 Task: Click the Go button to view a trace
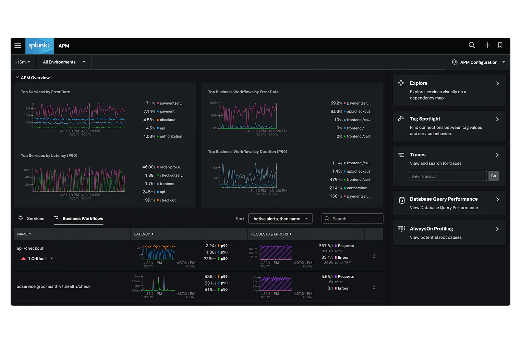click(493, 176)
